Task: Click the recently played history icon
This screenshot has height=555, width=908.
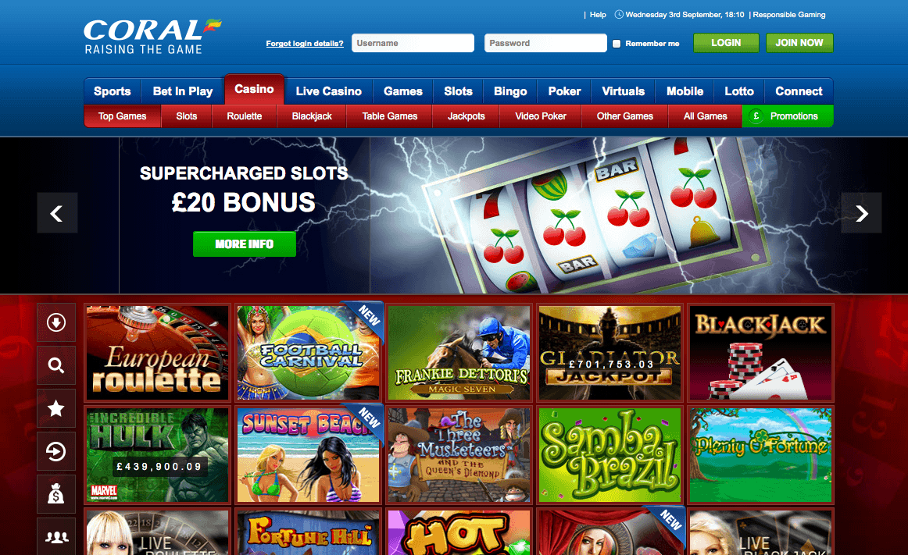Action: pos(56,451)
